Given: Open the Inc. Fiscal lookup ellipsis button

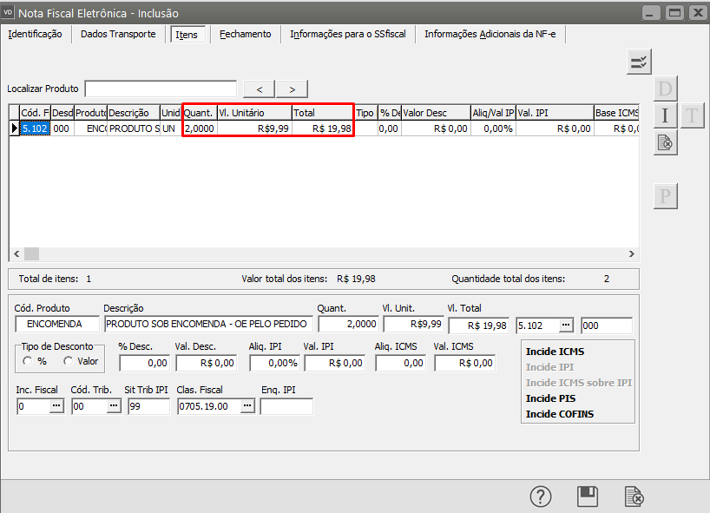Looking at the screenshot, I should (56, 406).
